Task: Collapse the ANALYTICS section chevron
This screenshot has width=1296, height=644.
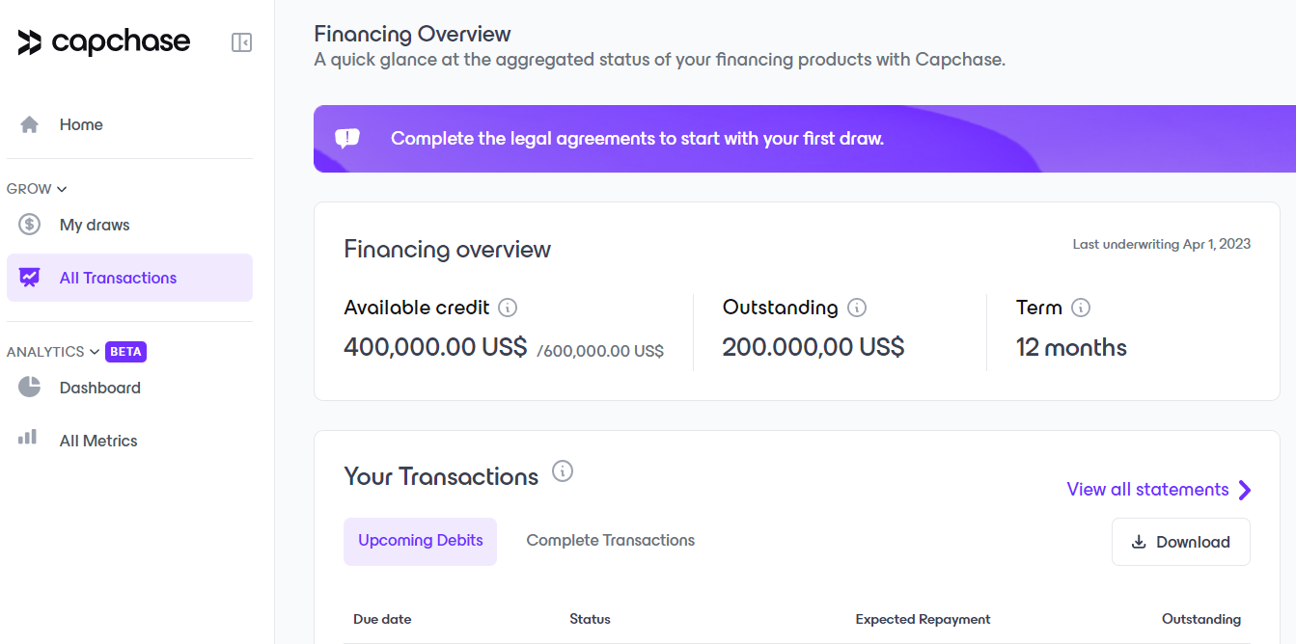Action: click(95, 352)
